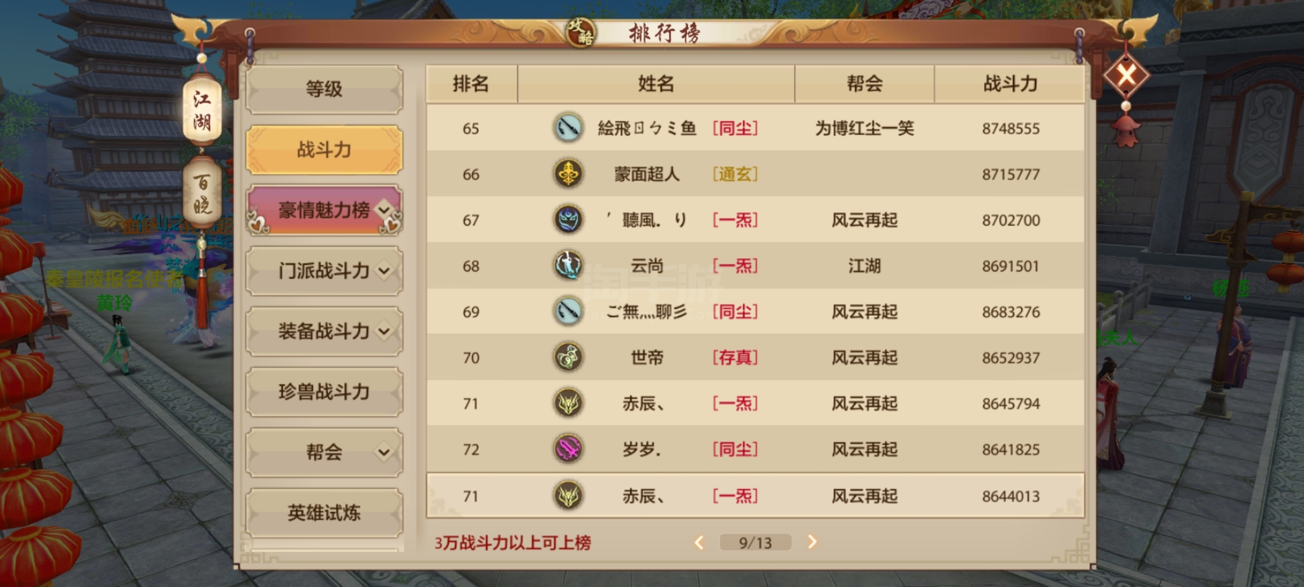Open the 珍兽战斗力 ranking

click(324, 392)
